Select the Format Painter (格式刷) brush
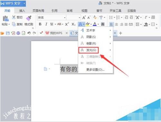 tap(29, 18)
